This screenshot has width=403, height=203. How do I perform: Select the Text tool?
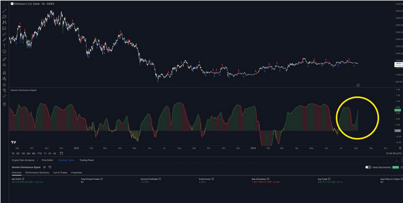5,45
